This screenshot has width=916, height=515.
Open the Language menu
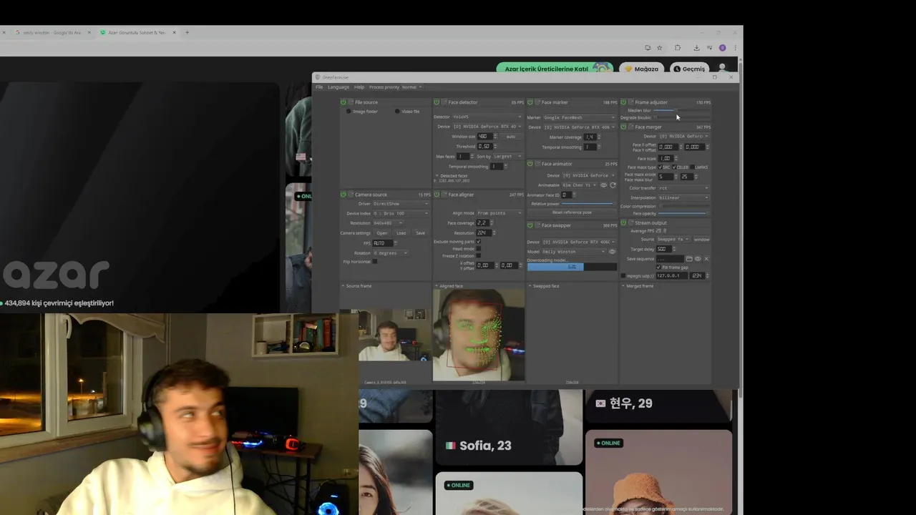(x=338, y=87)
